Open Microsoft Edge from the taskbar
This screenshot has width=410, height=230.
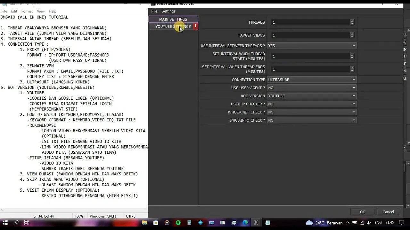point(245,223)
